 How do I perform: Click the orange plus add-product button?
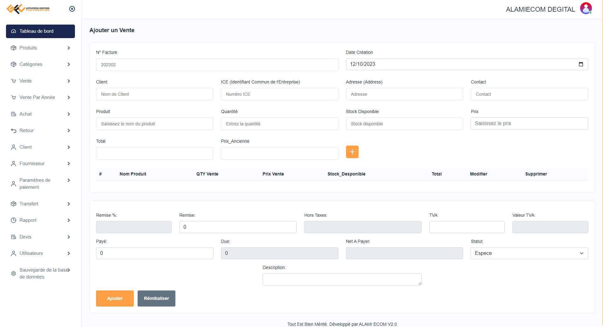coord(352,152)
